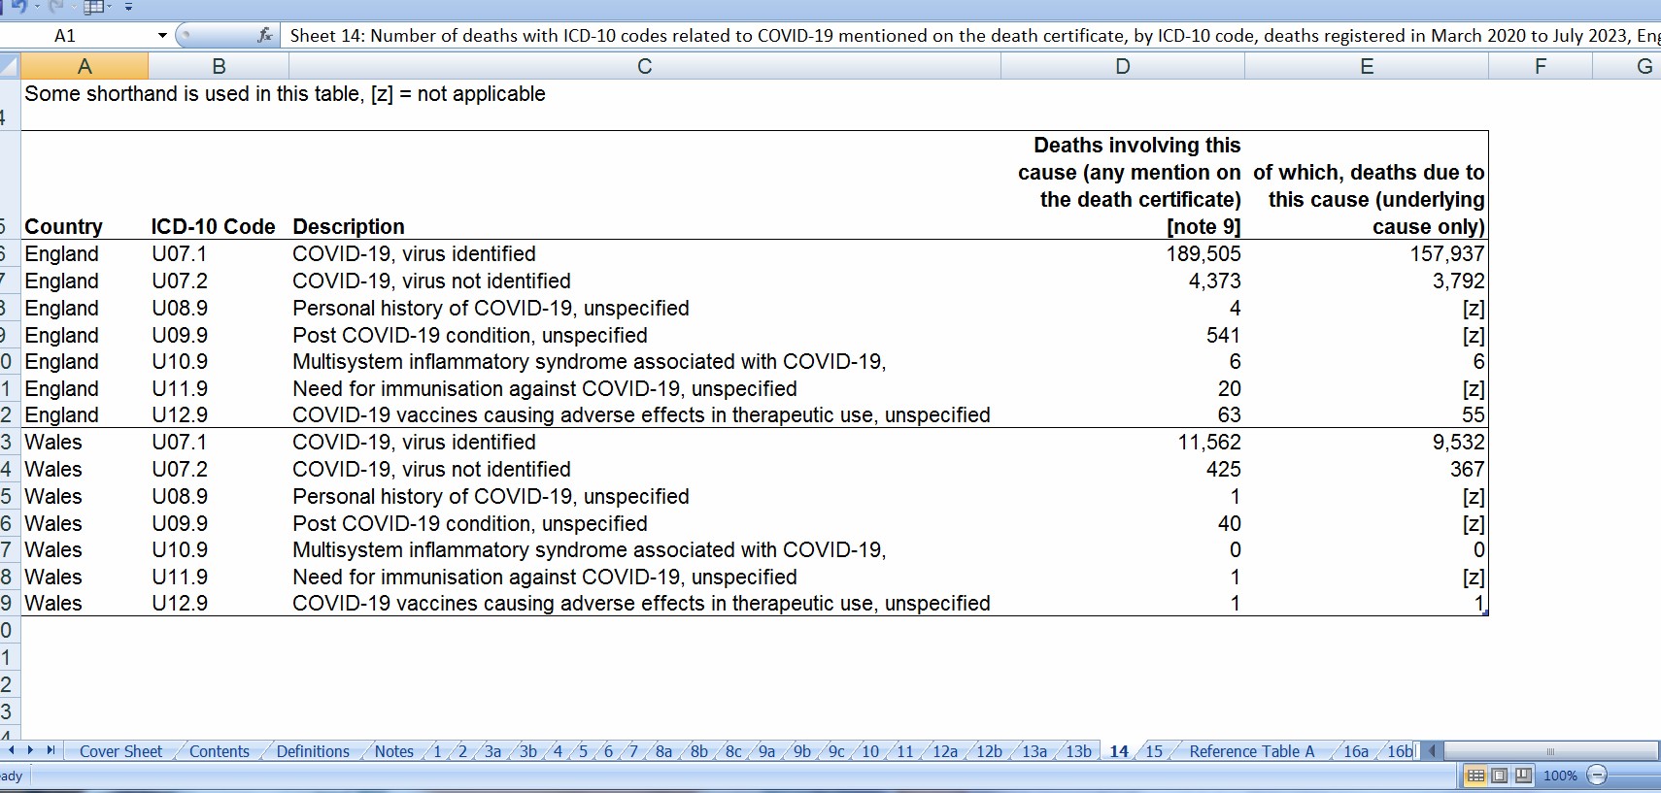This screenshot has width=1661, height=793.
Task: Click the zoom out minus button
Action: (x=1598, y=776)
